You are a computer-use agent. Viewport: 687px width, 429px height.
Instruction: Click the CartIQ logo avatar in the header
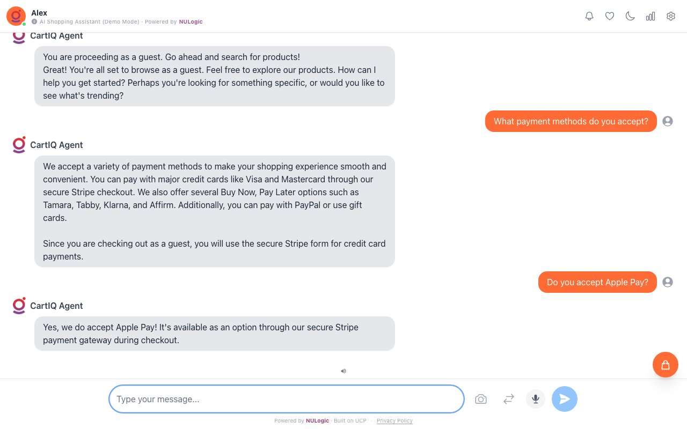click(x=16, y=16)
